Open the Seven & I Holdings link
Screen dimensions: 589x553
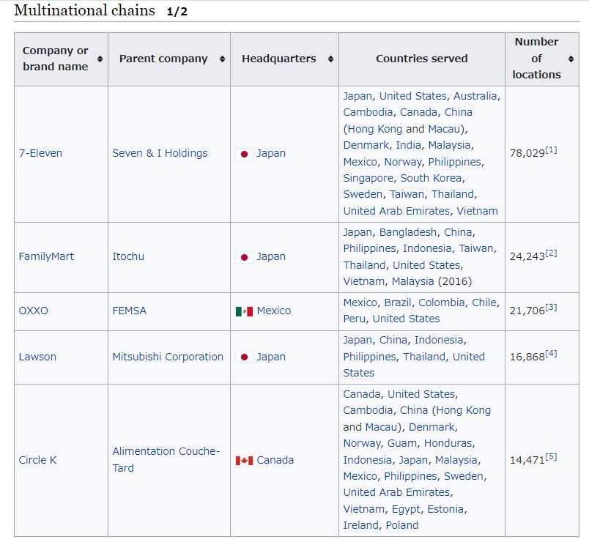tap(160, 153)
